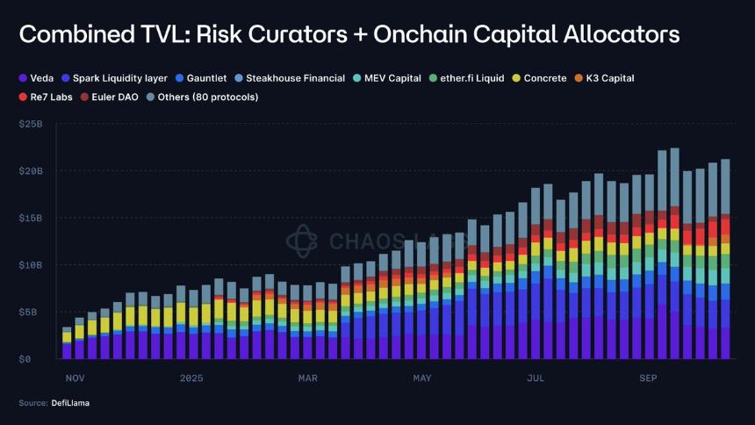This screenshot has height=425, width=755.
Task: Click the MEV Capital teal legend dot
Action: (356, 78)
